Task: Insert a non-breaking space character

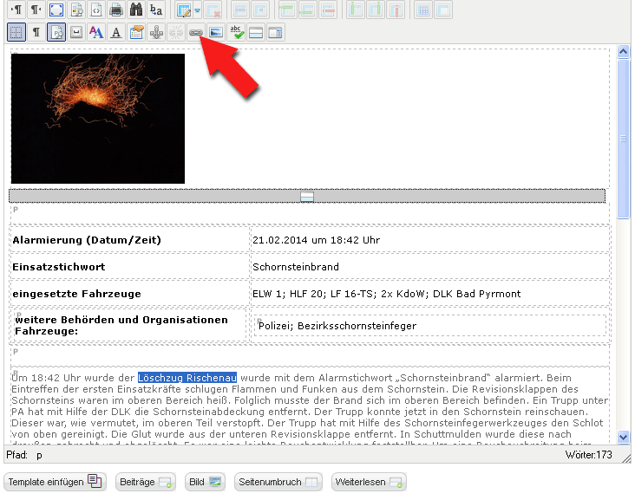Action: click(76, 32)
